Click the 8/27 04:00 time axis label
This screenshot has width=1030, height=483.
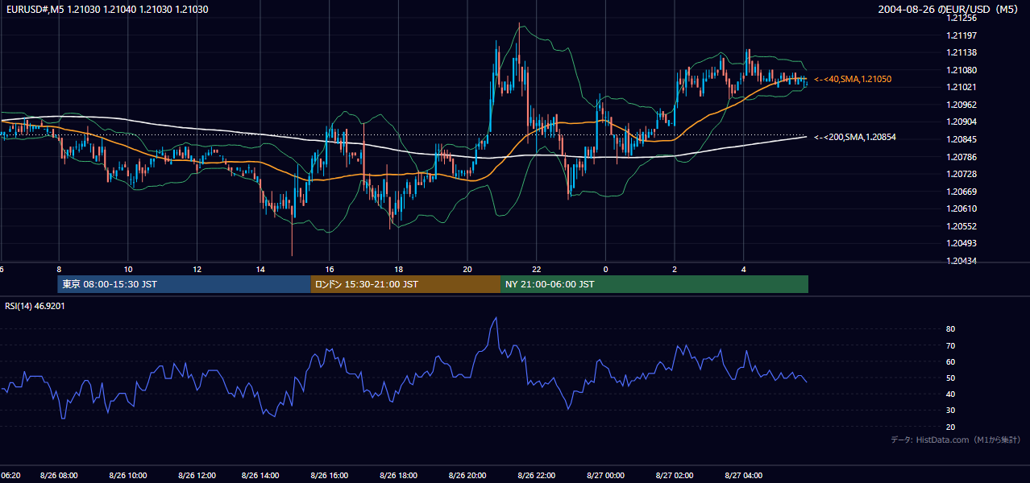pos(743,476)
